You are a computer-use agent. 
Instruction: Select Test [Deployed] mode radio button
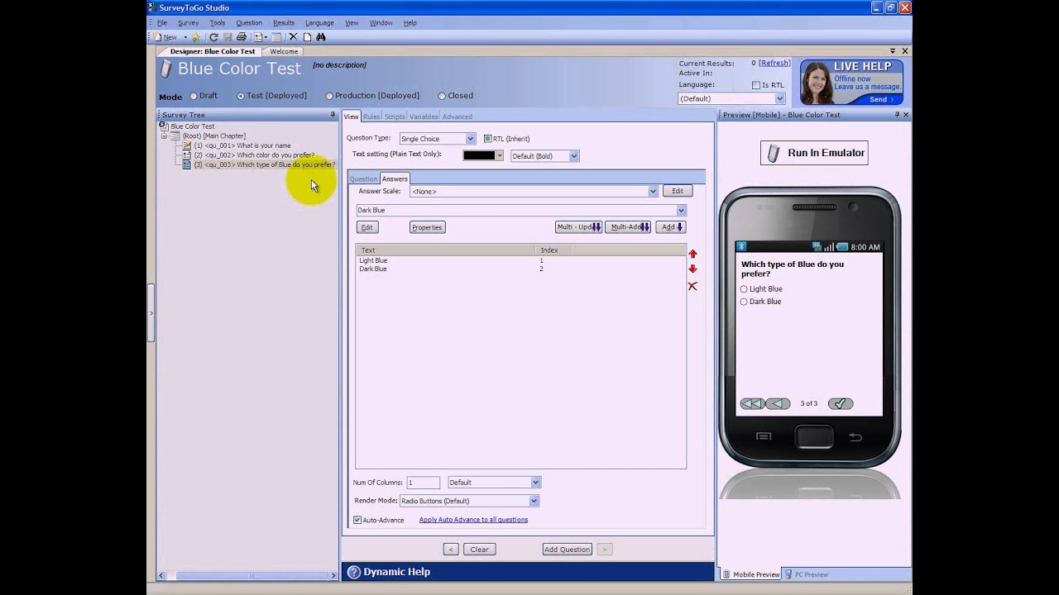click(x=241, y=96)
